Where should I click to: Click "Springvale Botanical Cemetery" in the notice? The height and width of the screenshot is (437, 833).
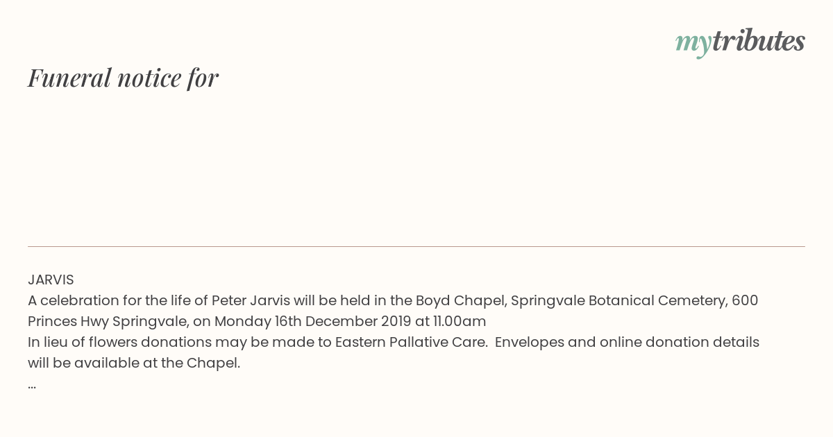[x=618, y=301]
